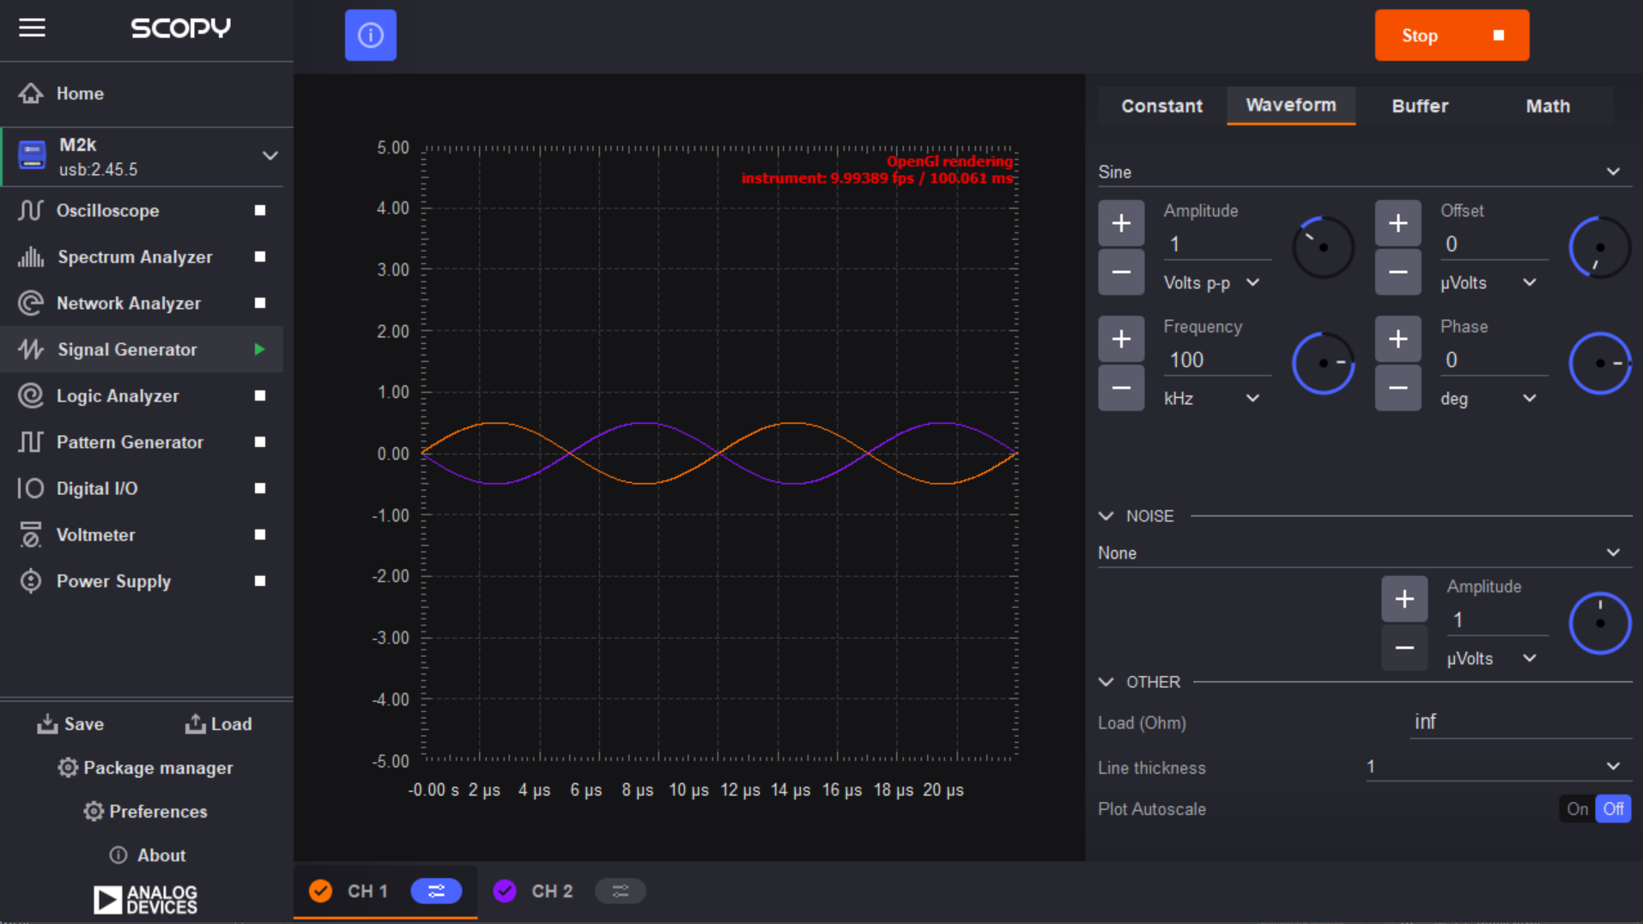Switch to the Waveform tab
This screenshot has width=1643, height=924.
tap(1291, 106)
